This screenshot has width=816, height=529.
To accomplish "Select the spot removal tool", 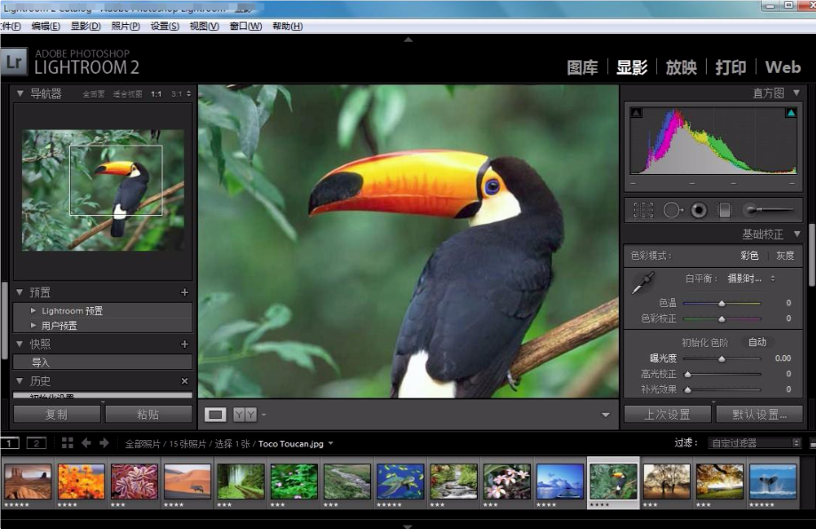I will [x=673, y=210].
